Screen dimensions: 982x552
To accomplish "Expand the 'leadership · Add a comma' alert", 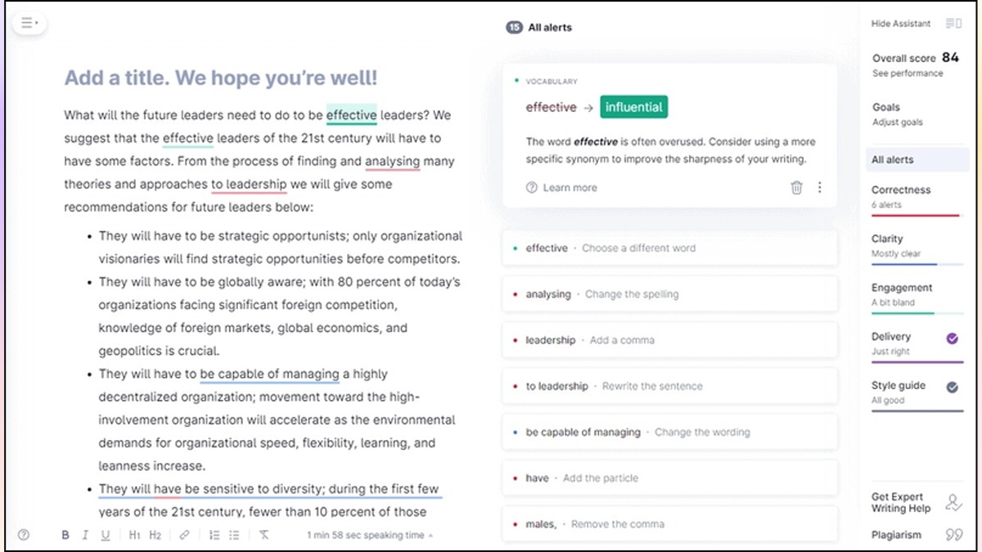I will (669, 339).
